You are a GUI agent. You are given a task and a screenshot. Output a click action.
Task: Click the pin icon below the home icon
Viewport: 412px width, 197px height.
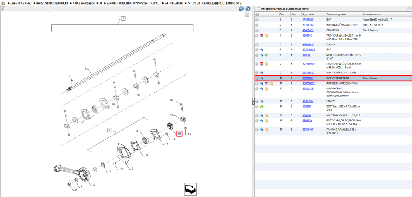click(x=2, y=9)
